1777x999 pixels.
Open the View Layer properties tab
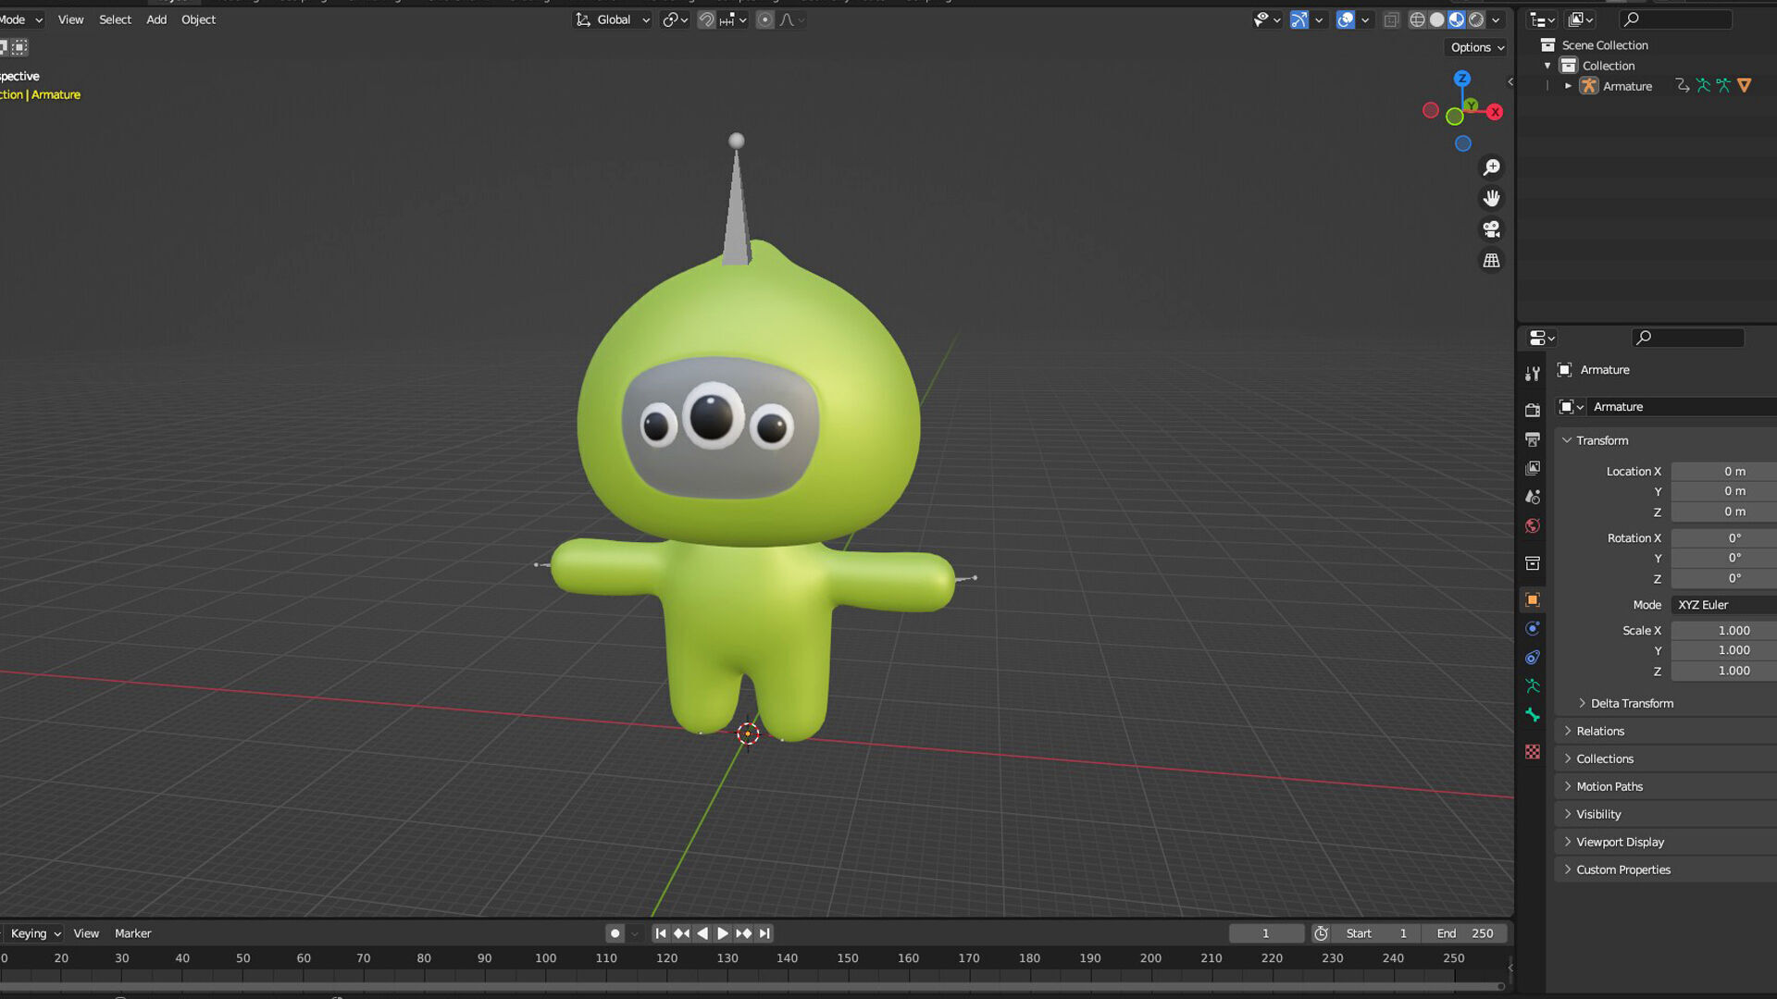click(x=1533, y=468)
